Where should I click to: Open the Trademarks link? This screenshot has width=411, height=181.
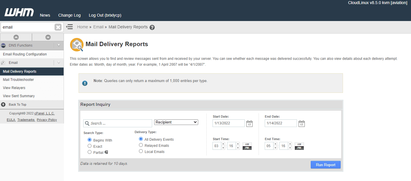click(x=26, y=120)
